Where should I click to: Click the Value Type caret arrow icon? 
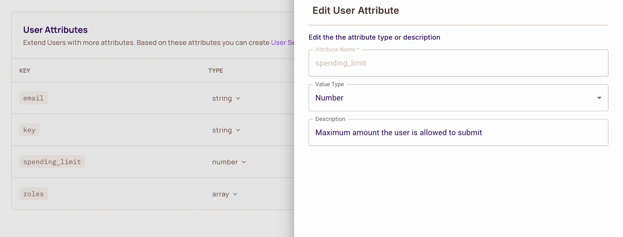click(x=599, y=98)
